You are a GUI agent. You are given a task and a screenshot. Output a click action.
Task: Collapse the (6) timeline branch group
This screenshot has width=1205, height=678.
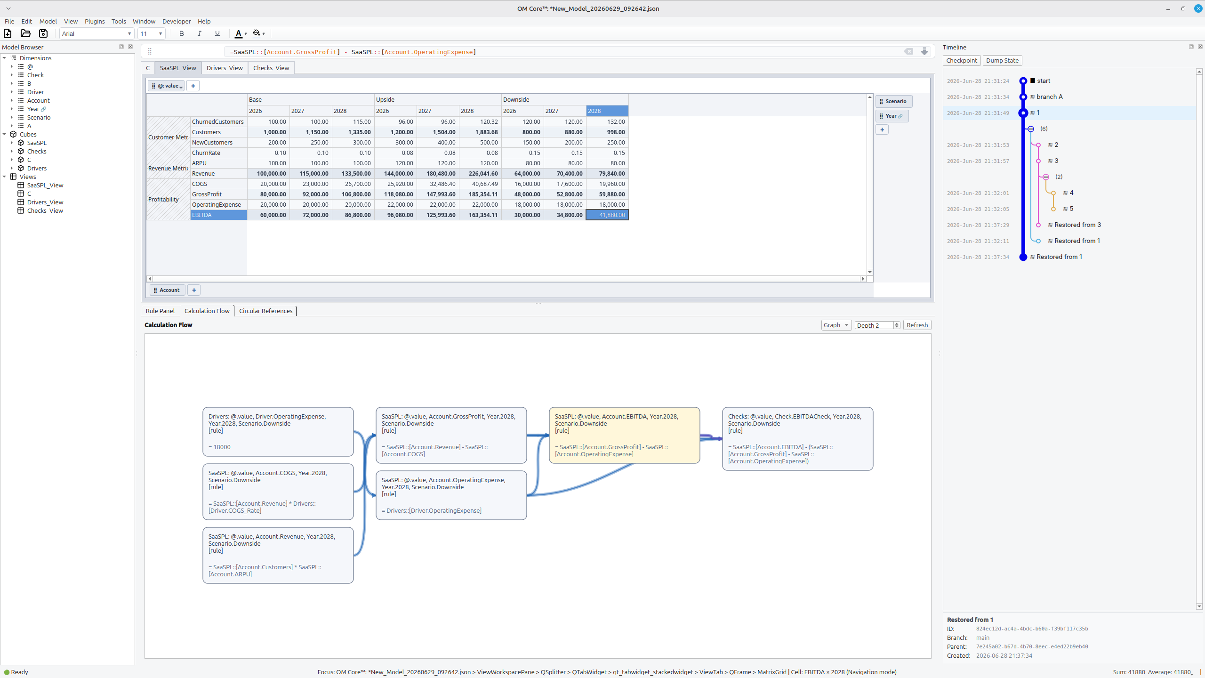point(1031,129)
